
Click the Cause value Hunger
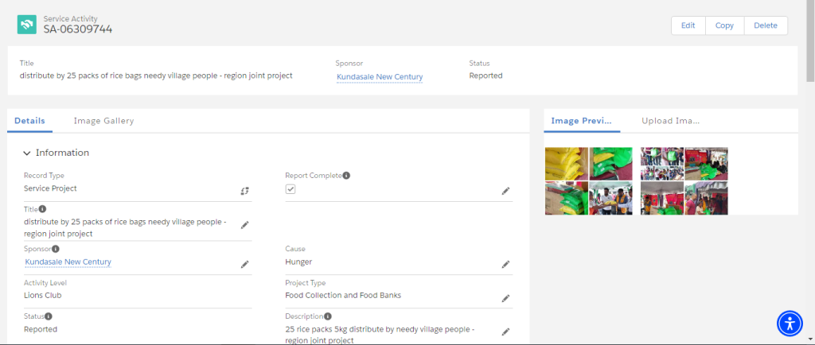pos(299,262)
